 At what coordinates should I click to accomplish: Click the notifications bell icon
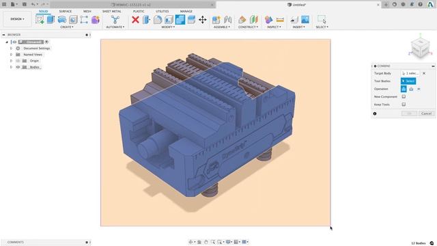(x=412, y=5)
